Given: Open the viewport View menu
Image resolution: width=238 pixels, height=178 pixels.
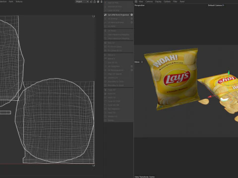Looking at the screenshot, I should coord(141,1).
